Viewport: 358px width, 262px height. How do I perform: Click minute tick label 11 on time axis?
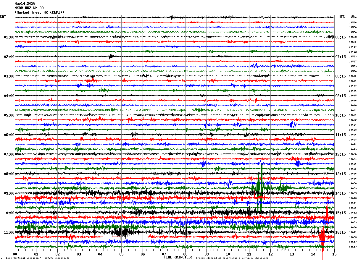coord(249,254)
